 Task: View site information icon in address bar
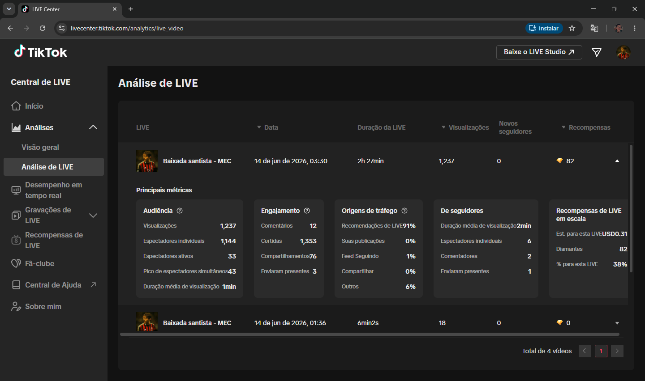tap(62, 28)
